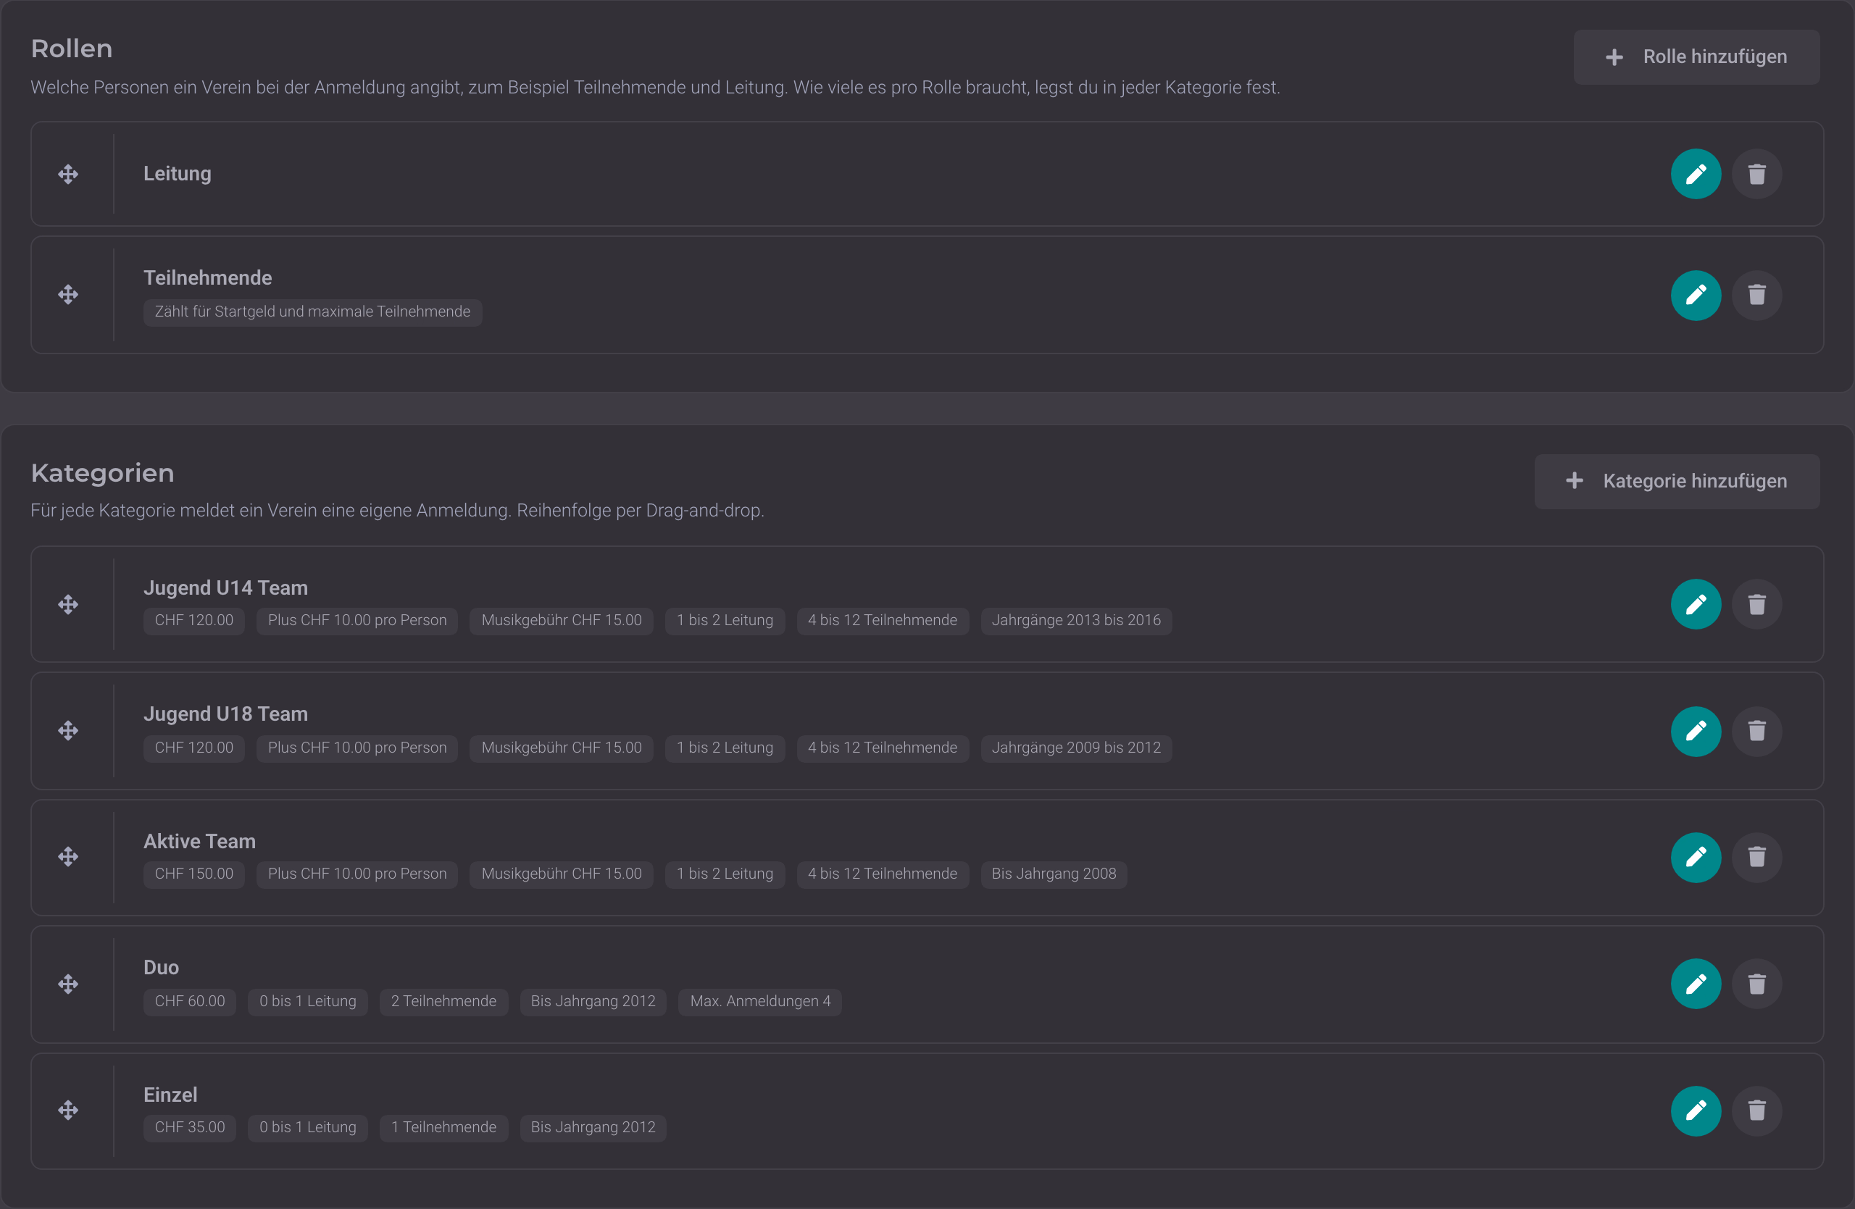This screenshot has height=1209, width=1855.
Task: Edit the Teilnehmende role
Action: 1695,296
